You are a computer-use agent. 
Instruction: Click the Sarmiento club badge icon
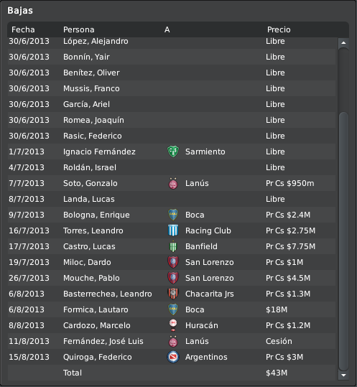[173, 151]
